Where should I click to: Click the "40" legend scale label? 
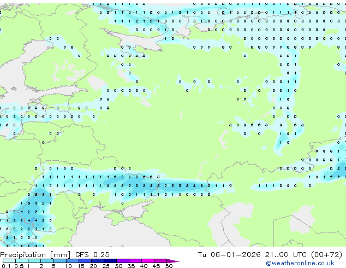144,266
